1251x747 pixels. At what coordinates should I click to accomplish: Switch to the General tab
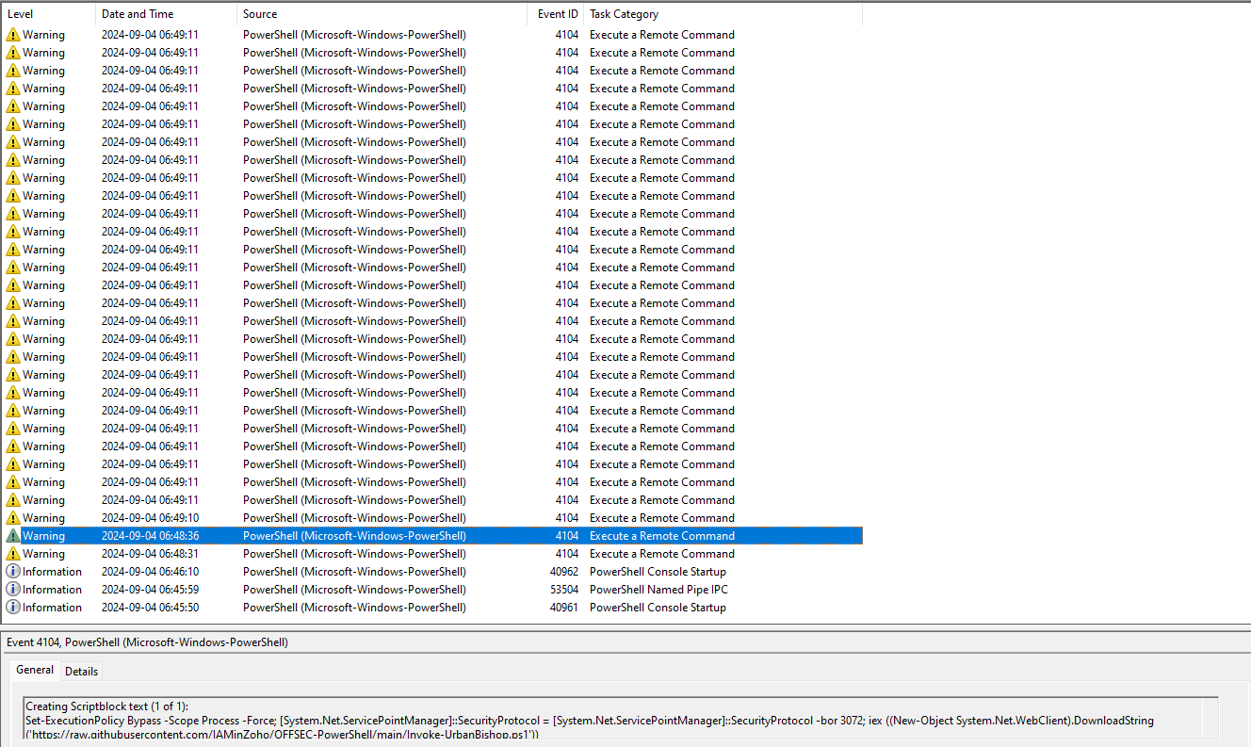tap(35, 670)
